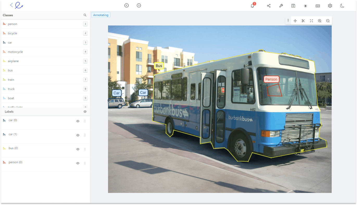Open the wrench tools icon

(x=281, y=6)
